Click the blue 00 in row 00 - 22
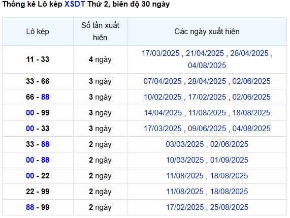 [x=30, y=176]
